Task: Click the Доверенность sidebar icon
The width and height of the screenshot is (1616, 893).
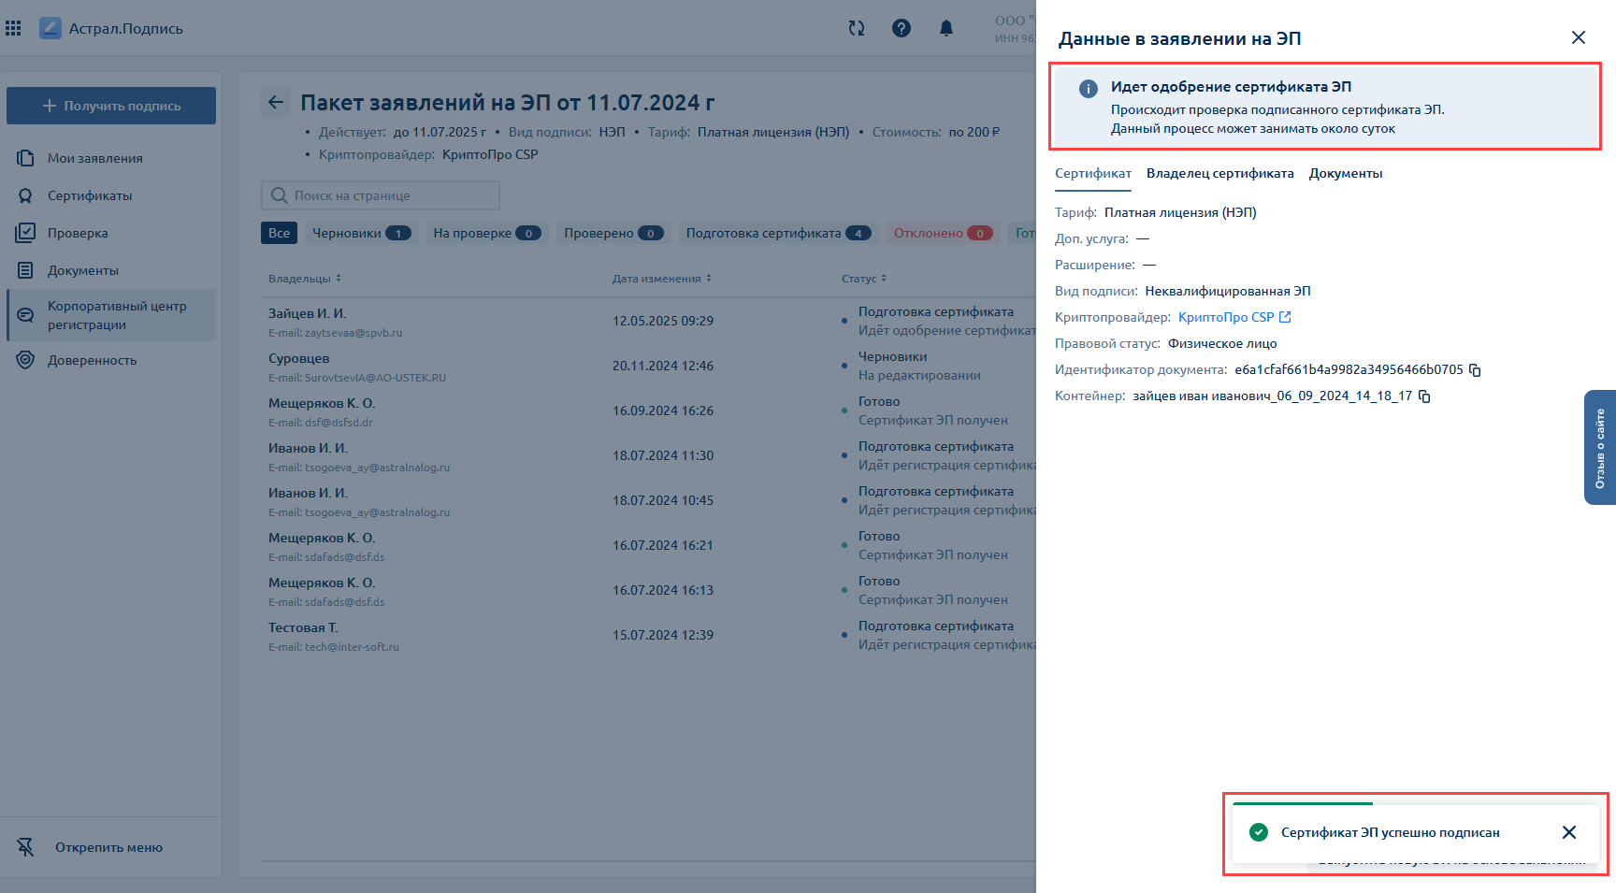Action: [x=25, y=360]
